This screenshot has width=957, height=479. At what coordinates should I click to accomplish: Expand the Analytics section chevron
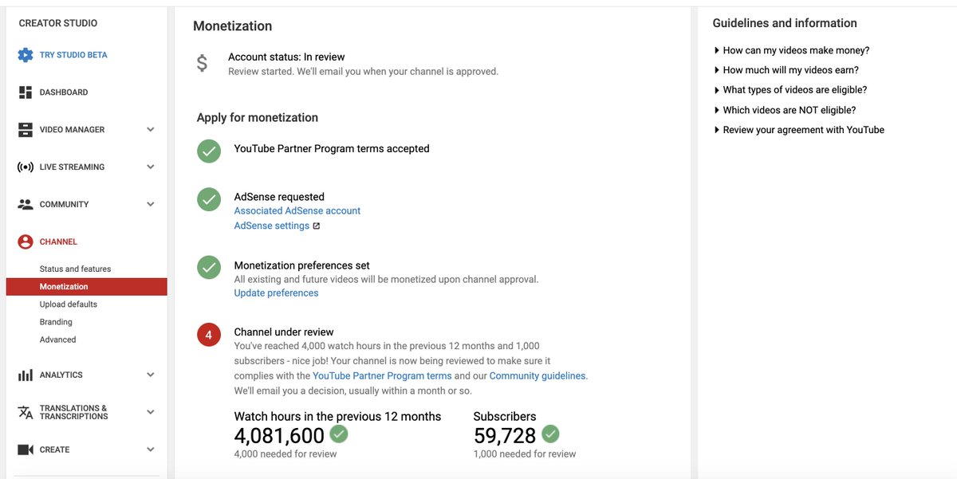(x=151, y=375)
